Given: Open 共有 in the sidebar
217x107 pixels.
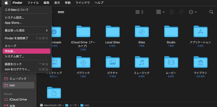Looking at the screenshot, I should (18, 106).
